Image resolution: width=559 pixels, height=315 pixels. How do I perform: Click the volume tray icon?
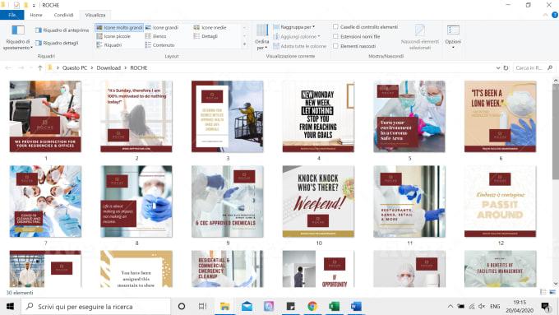[482, 306]
